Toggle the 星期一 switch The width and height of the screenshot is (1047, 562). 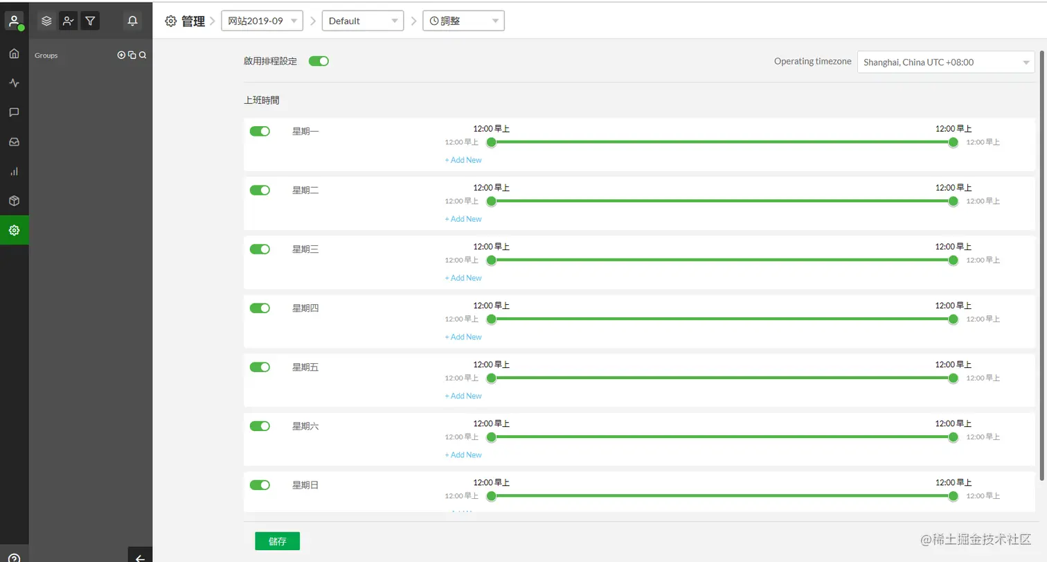(x=260, y=131)
